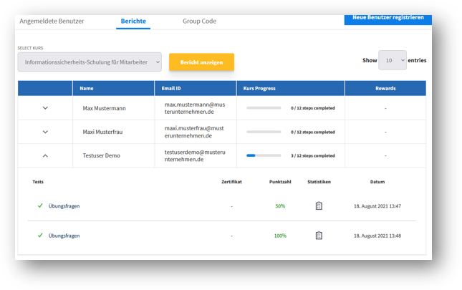The image size is (462, 290).
Task: Click Neue Benutzer registrieren button
Action: click(x=388, y=19)
